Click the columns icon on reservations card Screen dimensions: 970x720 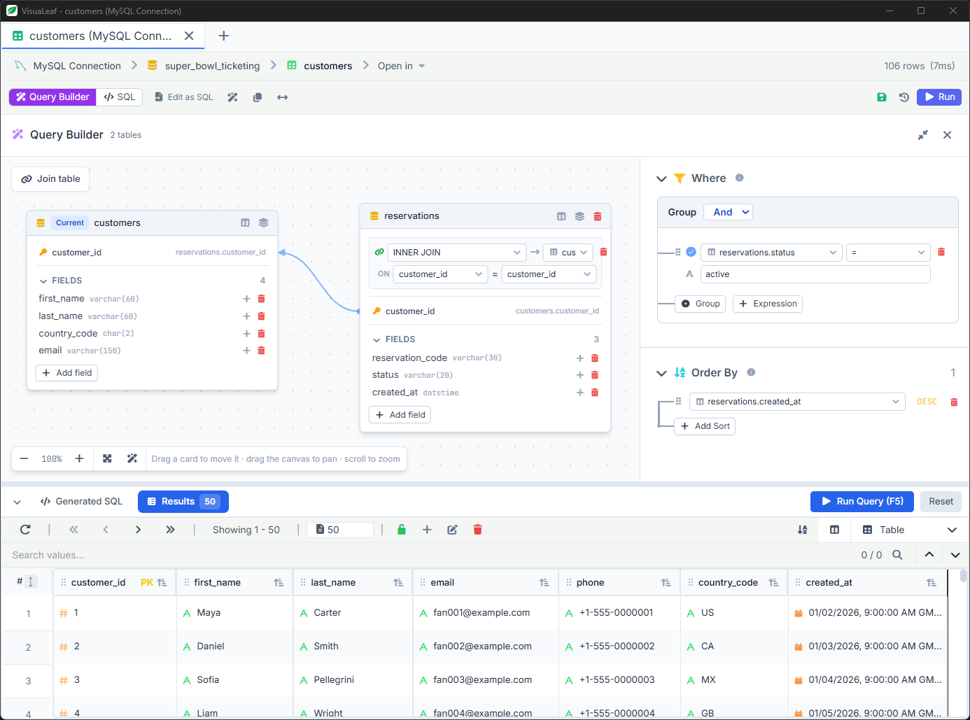tap(561, 216)
